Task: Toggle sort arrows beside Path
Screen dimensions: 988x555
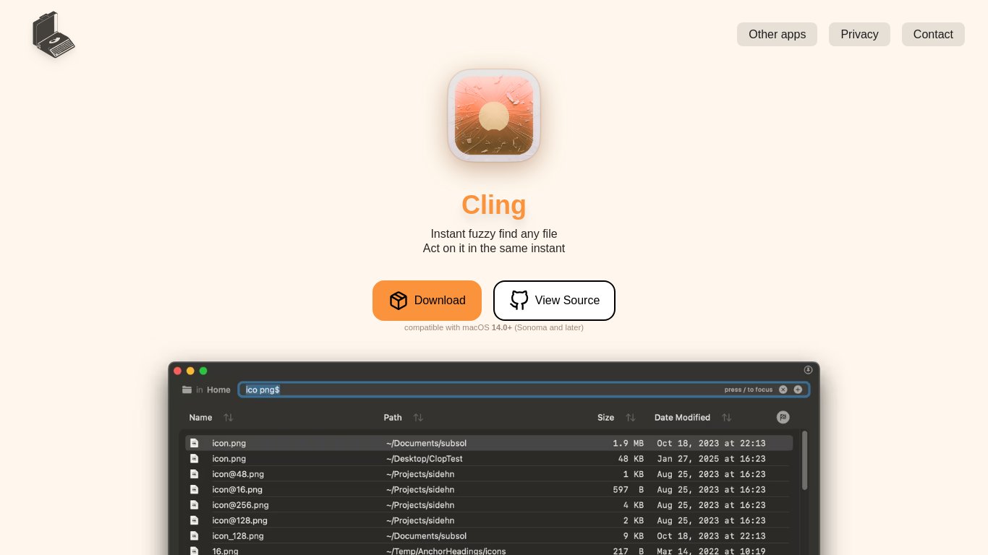Action: pyautogui.click(x=418, y=418)
